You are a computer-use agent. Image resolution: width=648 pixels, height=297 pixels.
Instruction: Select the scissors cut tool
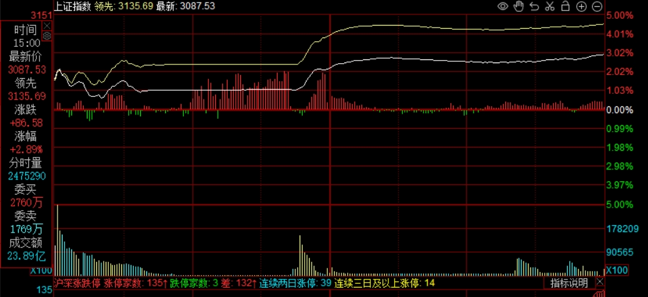coord(549,6)
